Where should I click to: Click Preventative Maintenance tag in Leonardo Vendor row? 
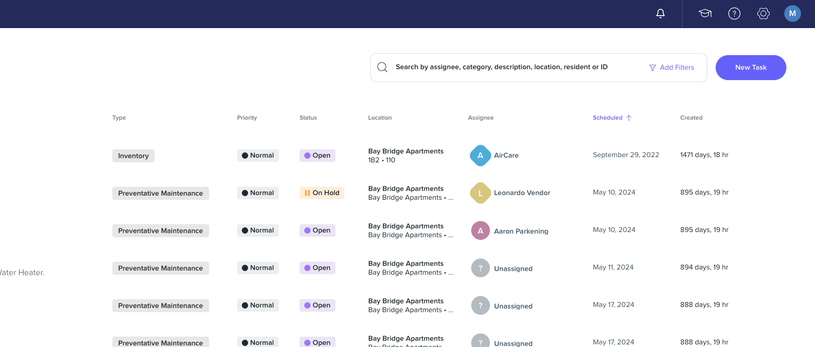161,193
